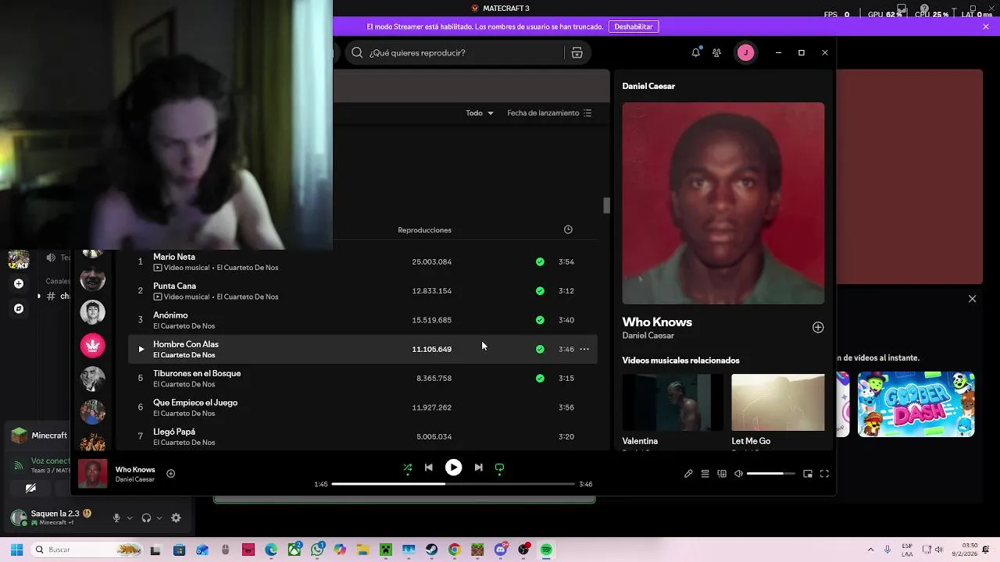Viewport: 1000px width, 562px height.
Task: Click Deshabilitar on the streamer mode banner
Action: click(x=634, y=27)
